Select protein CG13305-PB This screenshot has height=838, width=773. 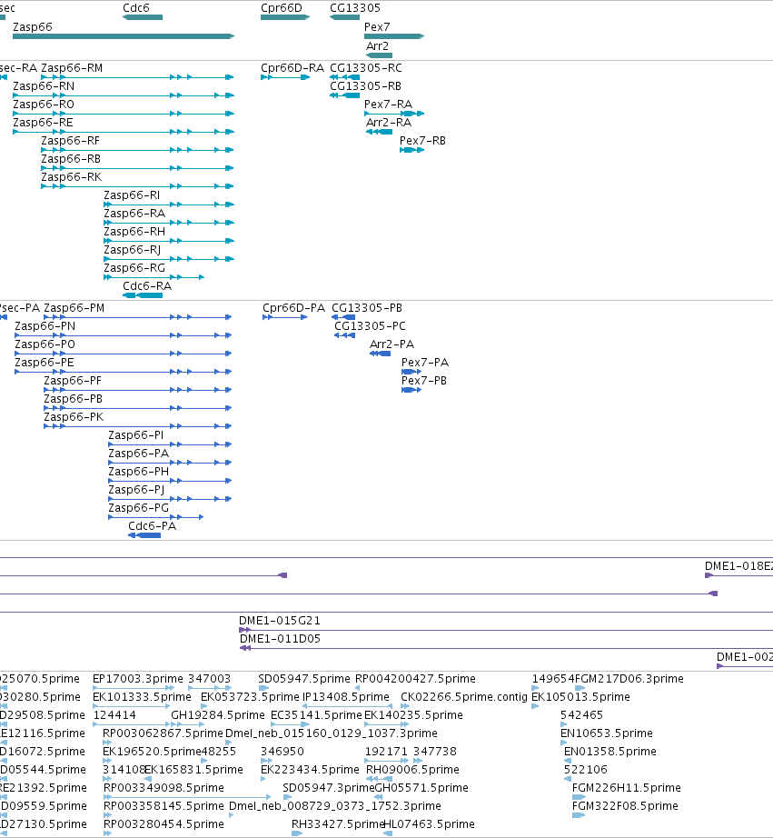click(x=343, y=317)
